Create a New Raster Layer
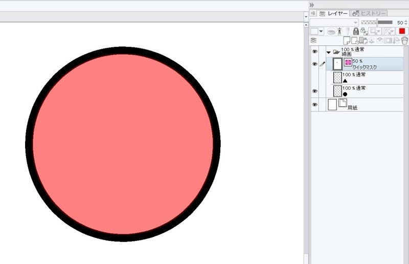409x264 pixels. [347, 40]
